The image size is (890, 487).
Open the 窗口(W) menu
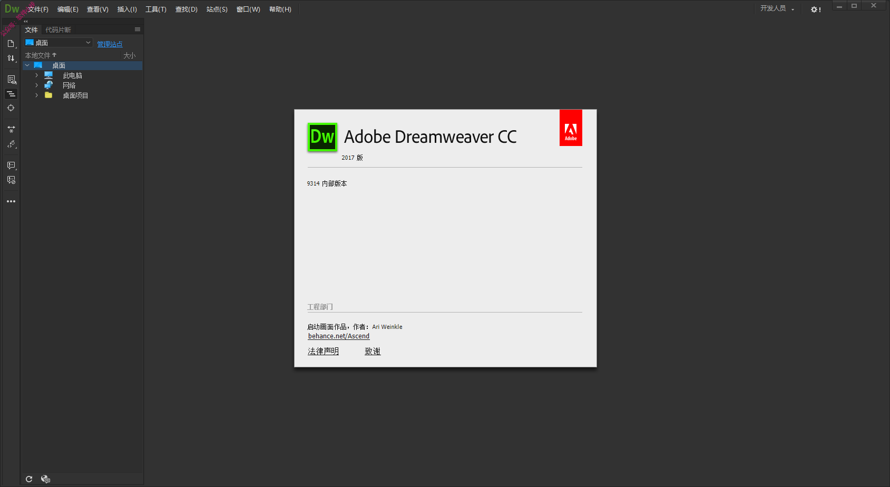click(248, 9)
